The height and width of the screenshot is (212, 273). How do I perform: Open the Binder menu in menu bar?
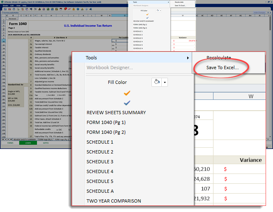pyautogui.click(x=6, y=5)
